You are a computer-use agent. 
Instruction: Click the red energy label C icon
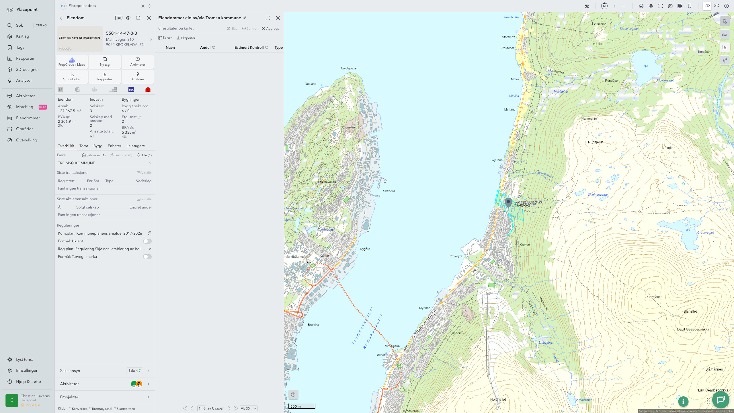pos(148,90)
